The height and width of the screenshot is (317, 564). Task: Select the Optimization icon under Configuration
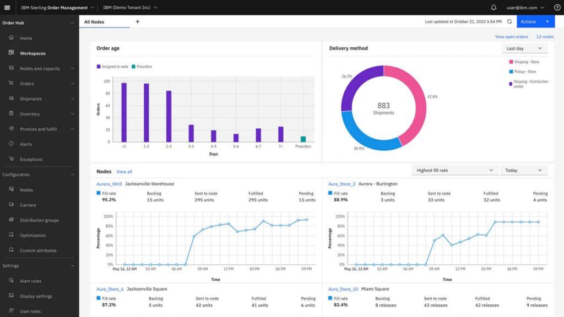click(x=11, y=235)
